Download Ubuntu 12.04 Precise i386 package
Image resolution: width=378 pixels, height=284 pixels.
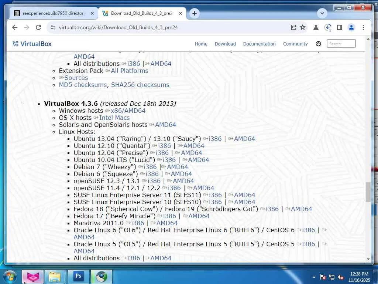coord(162,153)
